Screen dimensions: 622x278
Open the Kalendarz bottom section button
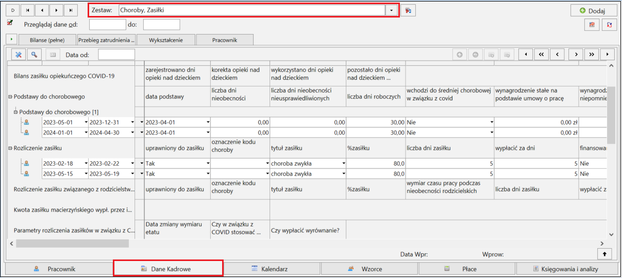pos(272,269)
